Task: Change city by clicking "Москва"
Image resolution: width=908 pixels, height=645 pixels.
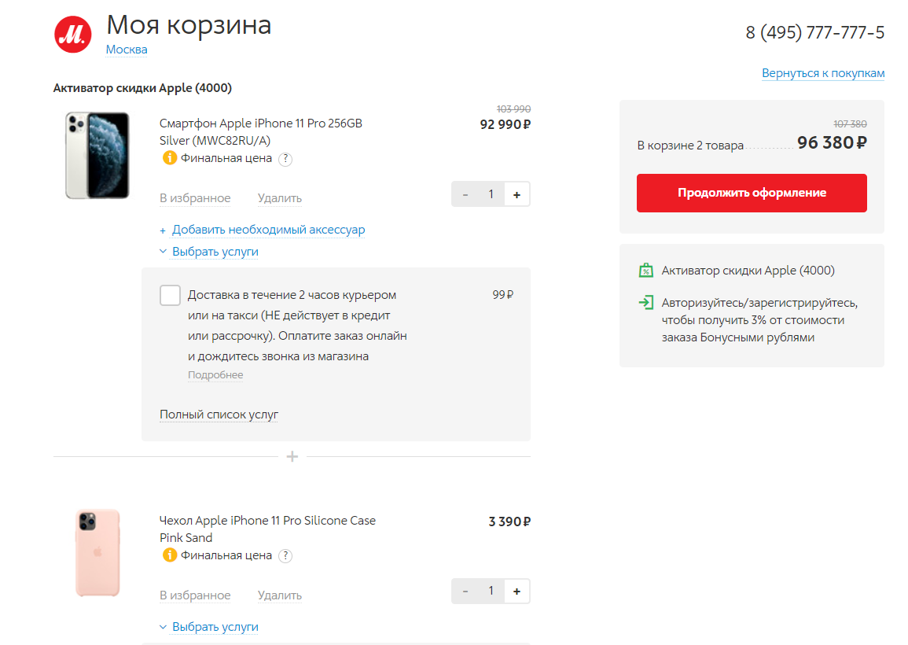Action: [x=127, y=50]
